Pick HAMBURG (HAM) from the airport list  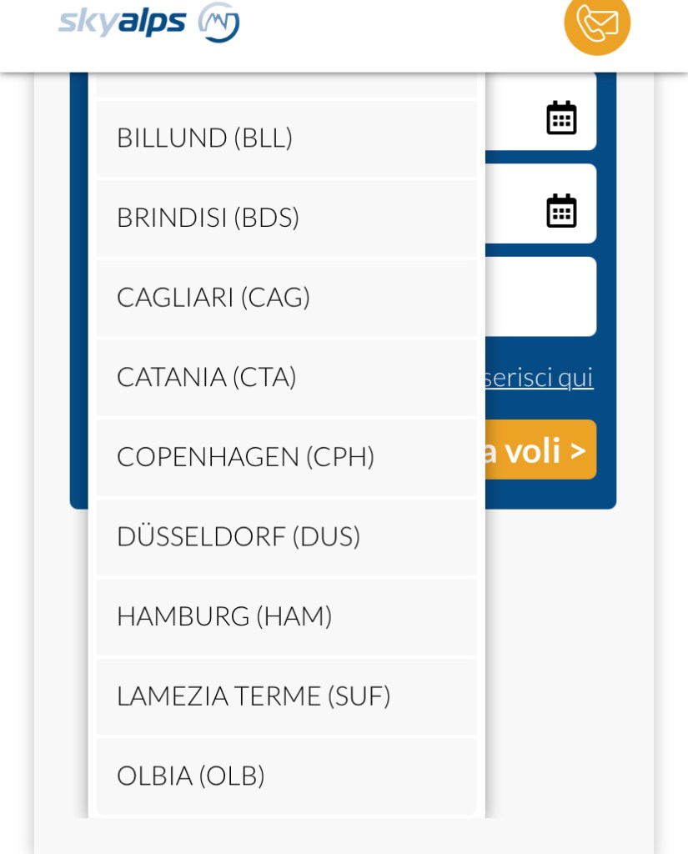click(x=286, y=616)
